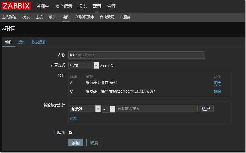Open the 触发器 condition type dropdown
Screen dimensions: 246x153
pyautogui.click(x=85, y=109)
